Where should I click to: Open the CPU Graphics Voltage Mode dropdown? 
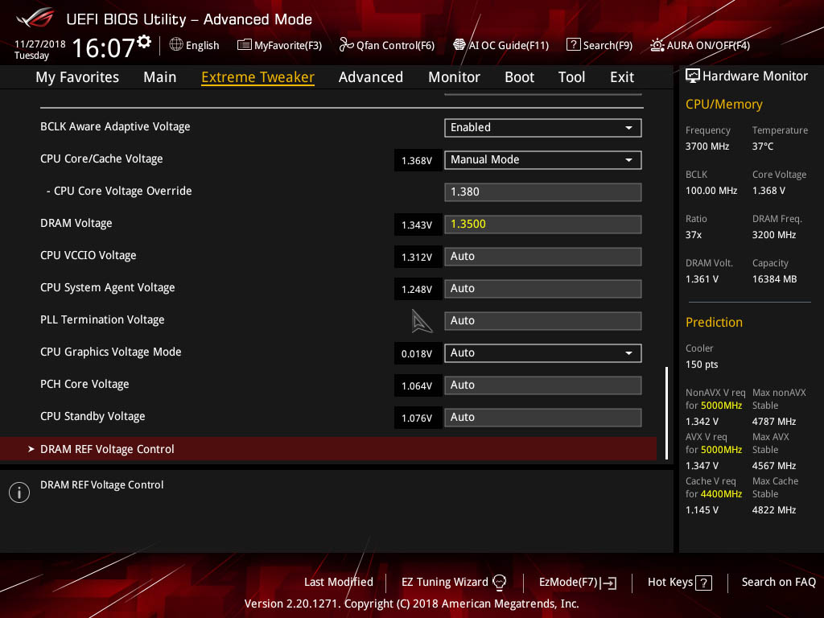click(x=543, y=353)
